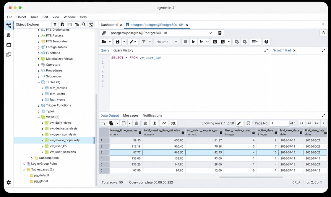Image resolution: width=331 pixels, height=197 pixels.
Task: Switch to the Notifications tab
Action: click(152, 115)
